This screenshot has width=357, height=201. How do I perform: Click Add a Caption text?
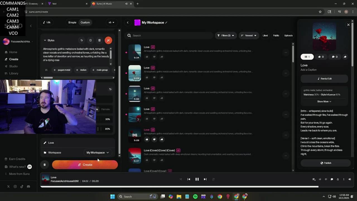click(308, 70)
